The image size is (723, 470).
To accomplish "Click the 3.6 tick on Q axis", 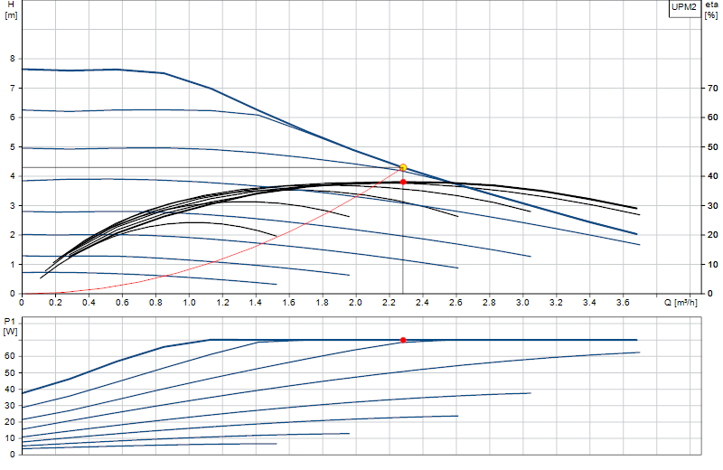I will pos(623,303).
